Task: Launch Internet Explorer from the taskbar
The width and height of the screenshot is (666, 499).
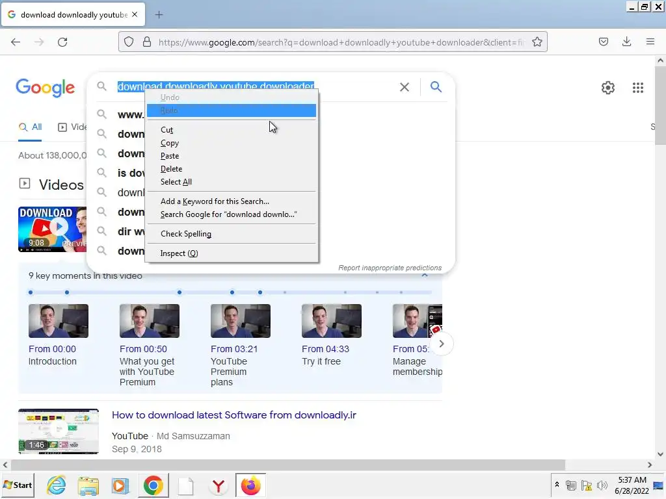Action: 56,485
